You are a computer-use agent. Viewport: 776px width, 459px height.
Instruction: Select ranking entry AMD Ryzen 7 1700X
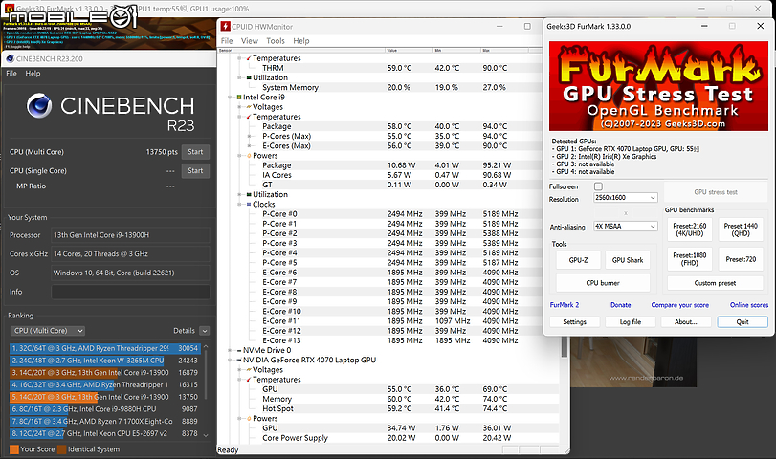point(104,422)
